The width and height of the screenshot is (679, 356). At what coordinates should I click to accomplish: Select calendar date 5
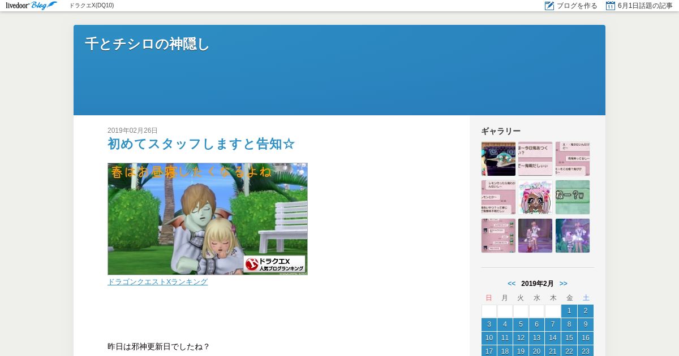tap(521, 324)
